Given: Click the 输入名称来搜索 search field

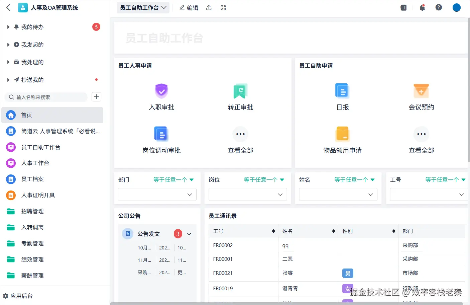Looking at the screenshot, I should (x=46, y=97).
